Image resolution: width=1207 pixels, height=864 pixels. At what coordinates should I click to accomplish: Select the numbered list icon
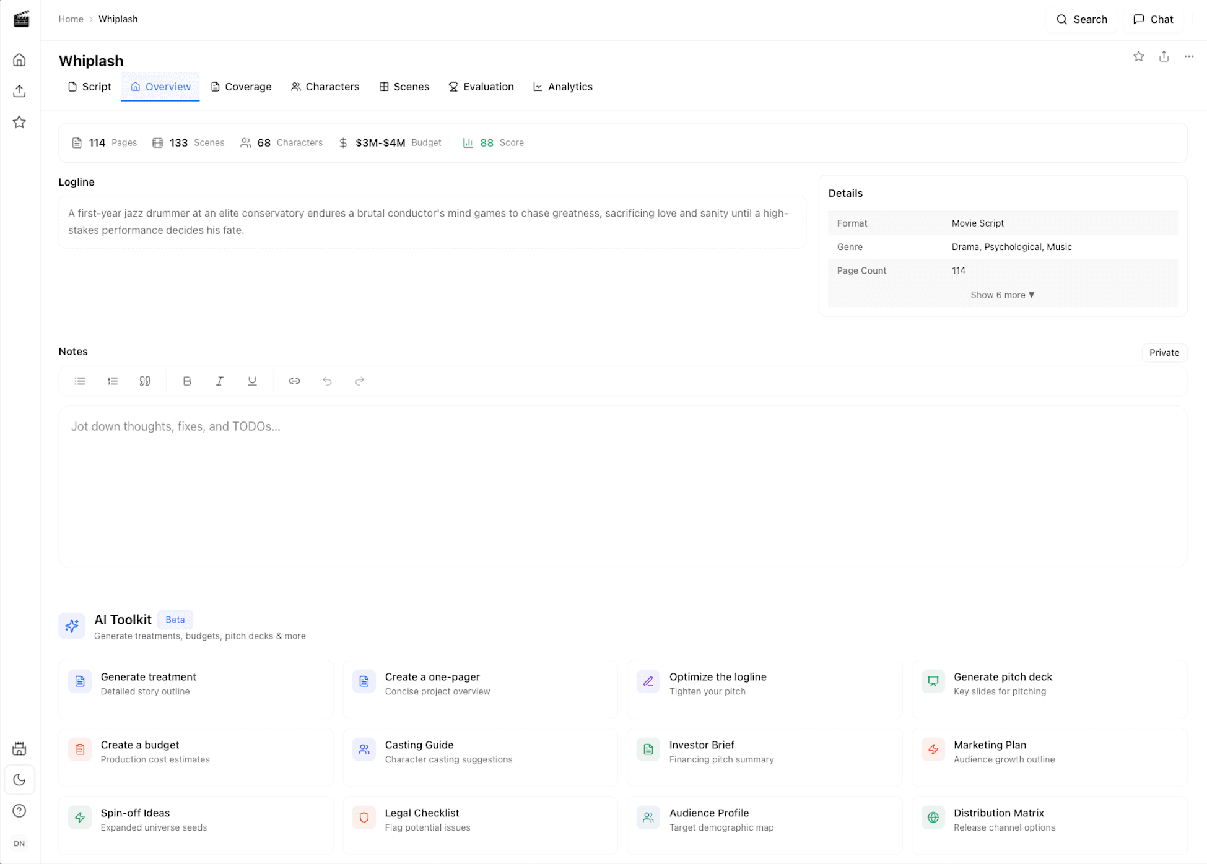pyautogui.click(x=112, y=381)
